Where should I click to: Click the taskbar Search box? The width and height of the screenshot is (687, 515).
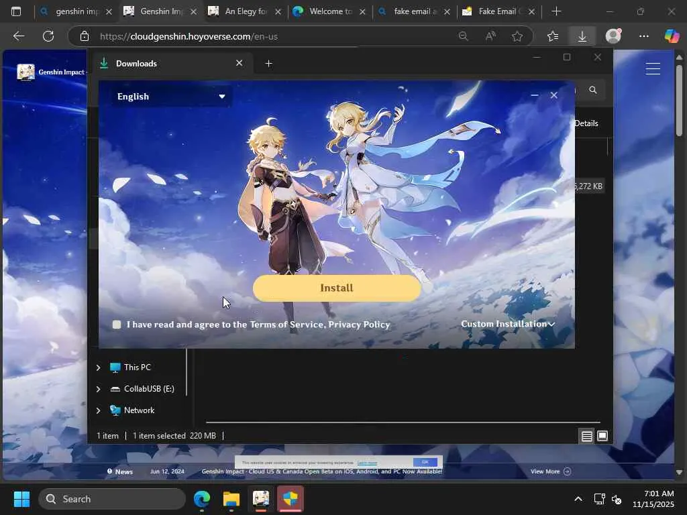(x=112, y=499)
